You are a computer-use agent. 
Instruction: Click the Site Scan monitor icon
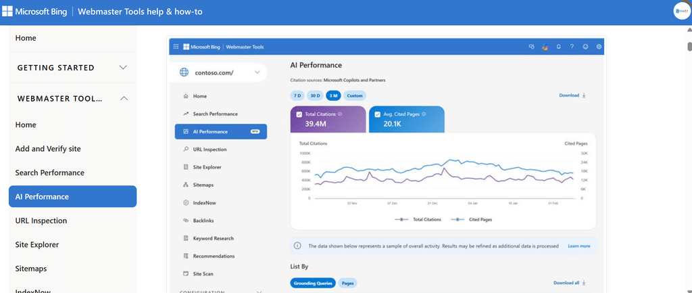click(x=186, y=273)
